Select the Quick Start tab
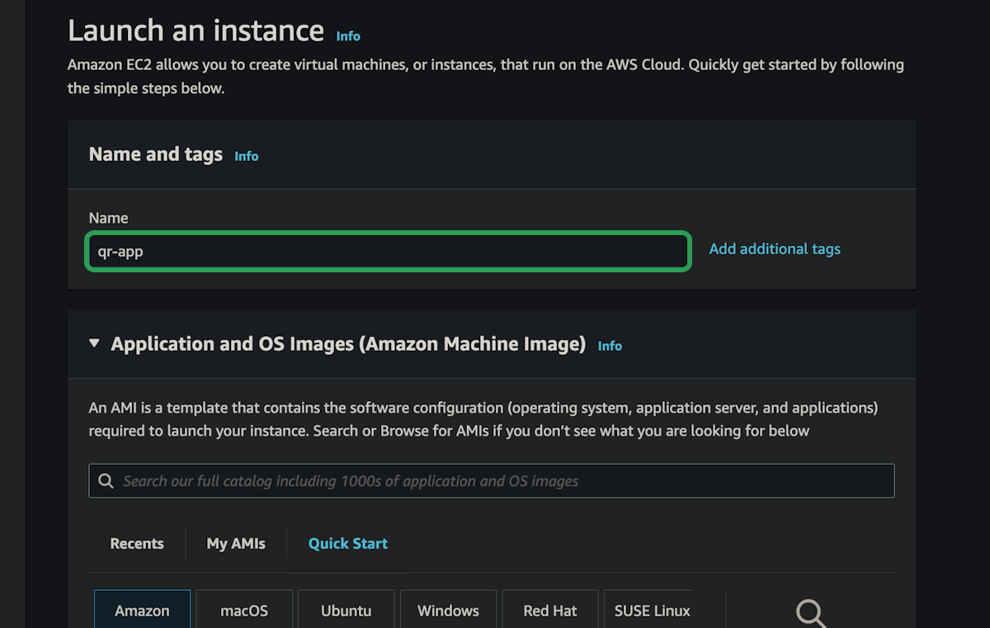The width and height of the screenshot is (990, 628). 348,543
